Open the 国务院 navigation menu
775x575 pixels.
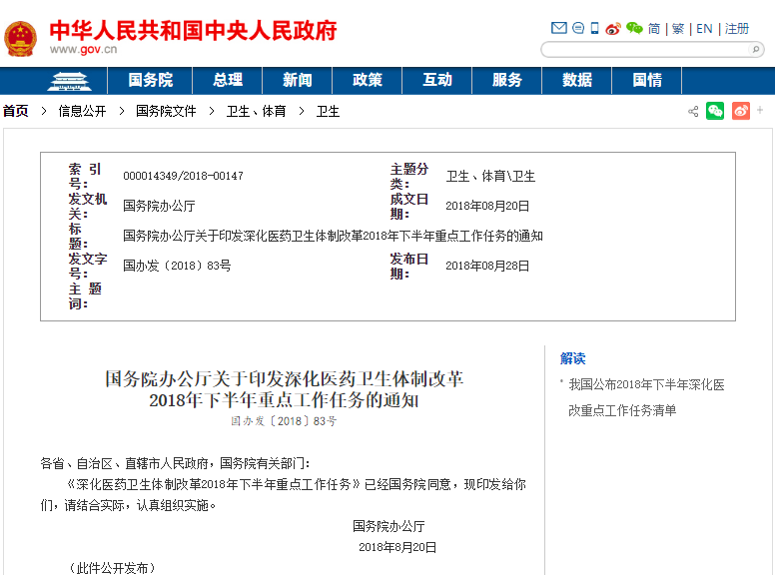tap(150, 80)
